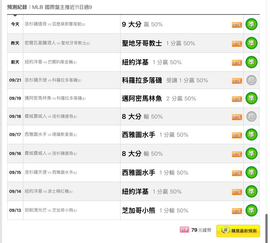
Task: Select the 邁阿密馬林魚 2 分贏 50% prediction
Action: click(159, 99)
